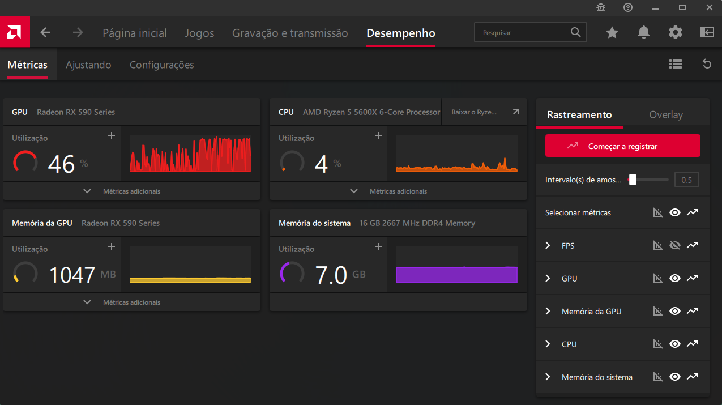This screenshot has height=405, width=722.
Task: Toggle Memória do sistema logging chart icon
Action: point(657,377)
